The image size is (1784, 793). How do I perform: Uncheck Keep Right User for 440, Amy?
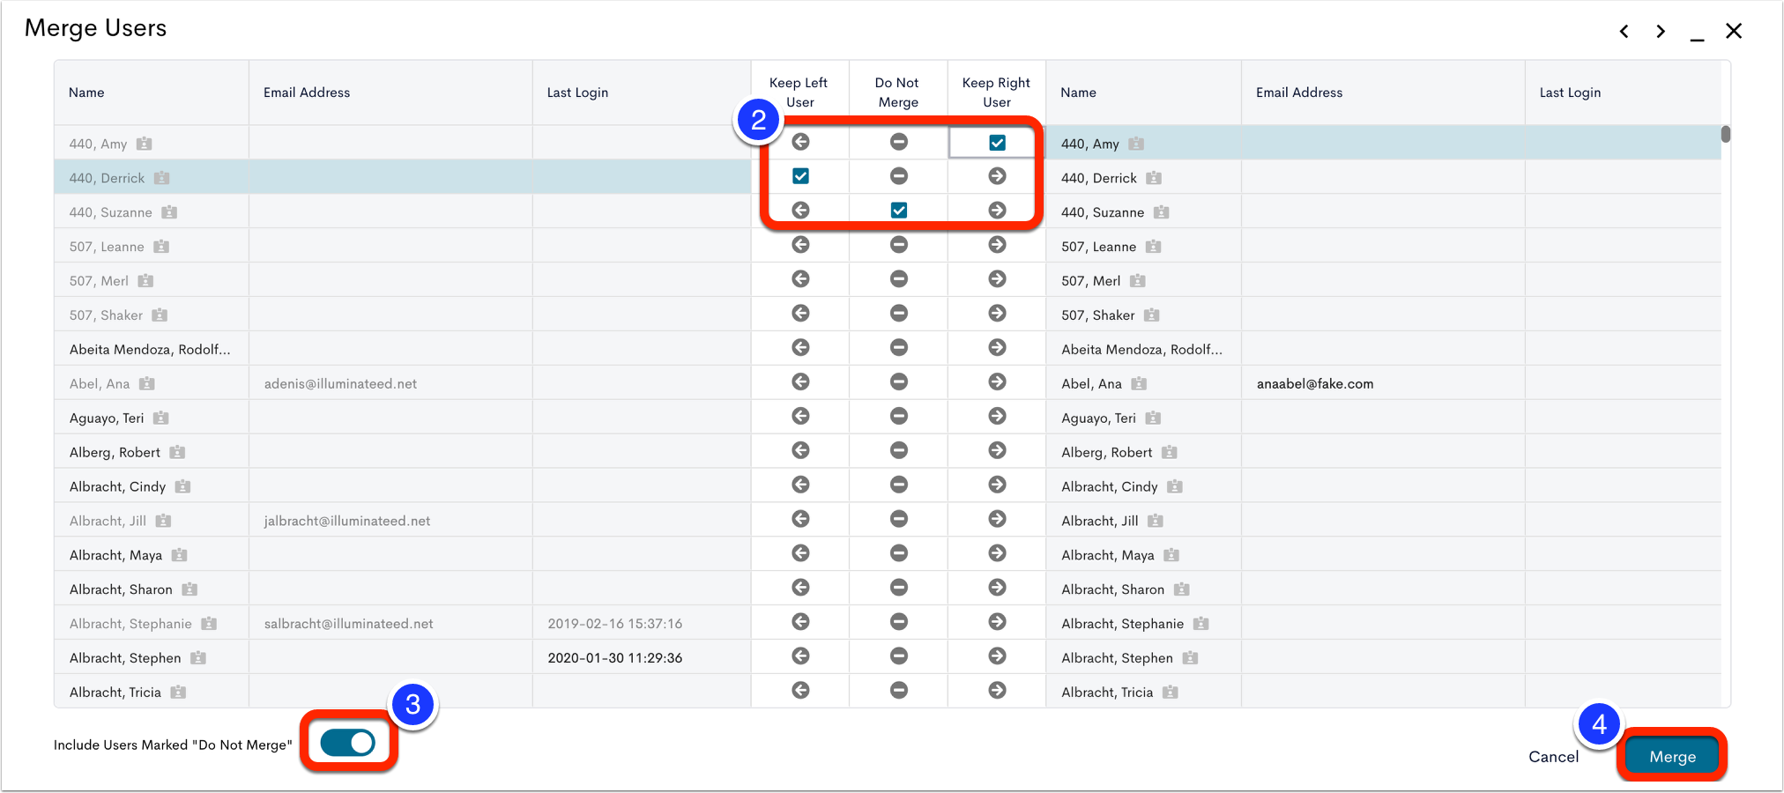tap(997, 142)
